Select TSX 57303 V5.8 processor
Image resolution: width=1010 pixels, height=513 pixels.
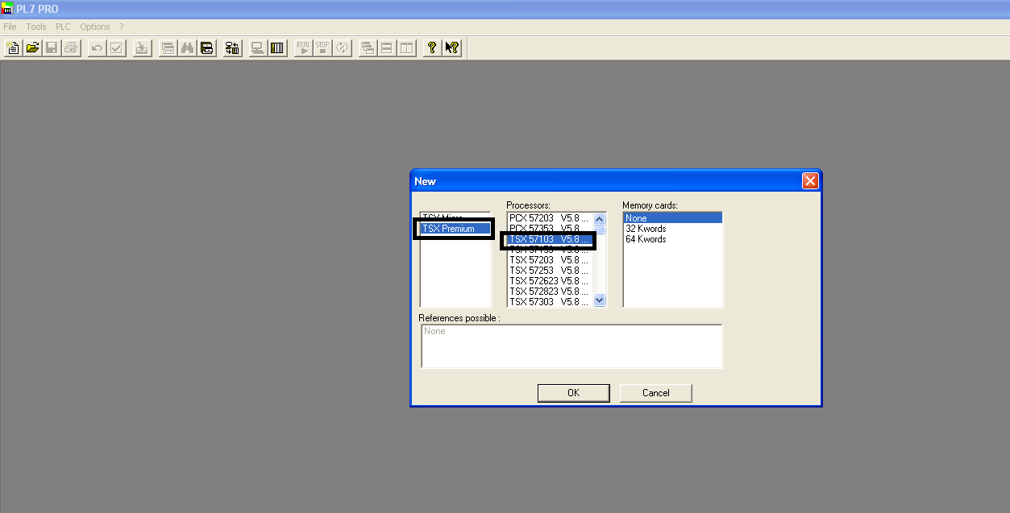coord(550,302)
